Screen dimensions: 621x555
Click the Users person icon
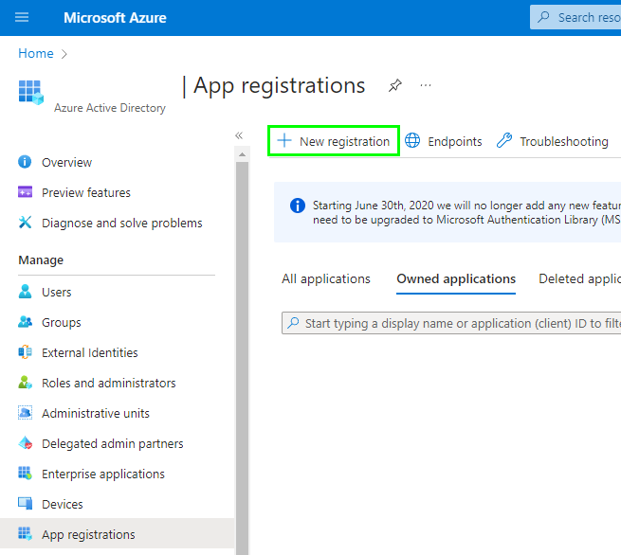25,291
